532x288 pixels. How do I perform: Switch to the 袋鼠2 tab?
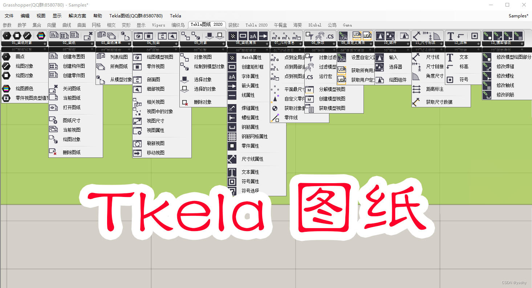tap(233, 25)
